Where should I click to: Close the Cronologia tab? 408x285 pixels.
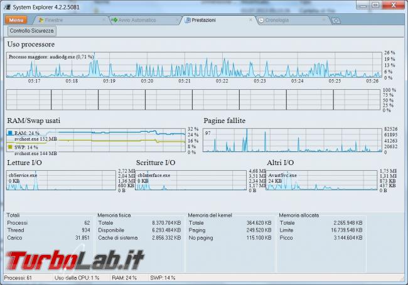pyautogui.click(x=325, y=19)
